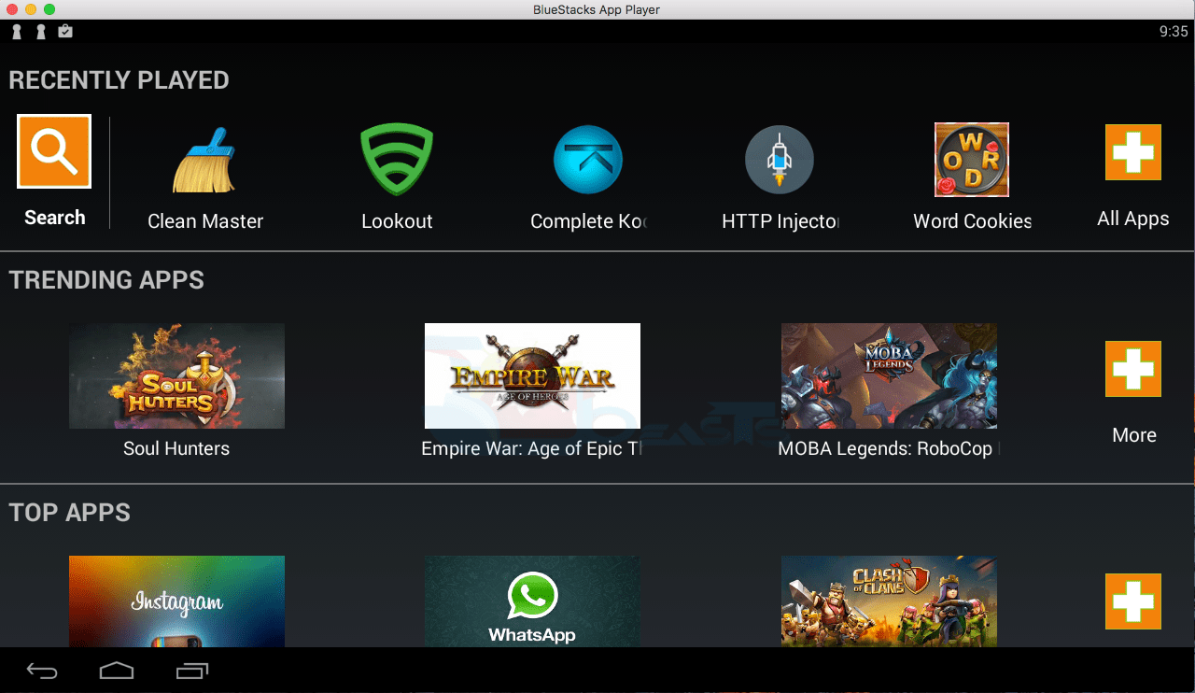Click the clipboard notification icon in status bar
Screen dimensions: 1195x693
tap(65, 32)
